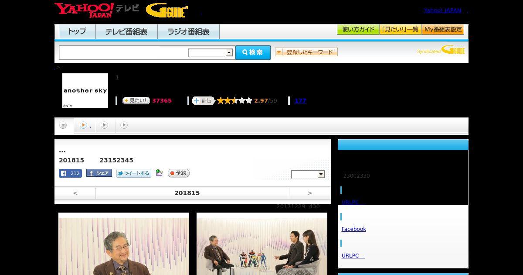Open photo of elderly man smiling
523x275 pixels.
coord(124,244)
